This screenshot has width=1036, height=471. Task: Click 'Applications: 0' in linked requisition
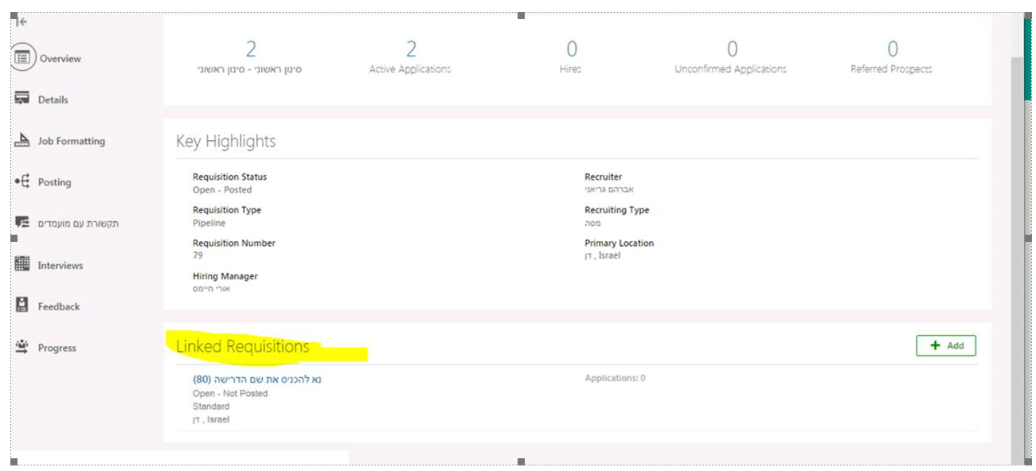[615, 379]
